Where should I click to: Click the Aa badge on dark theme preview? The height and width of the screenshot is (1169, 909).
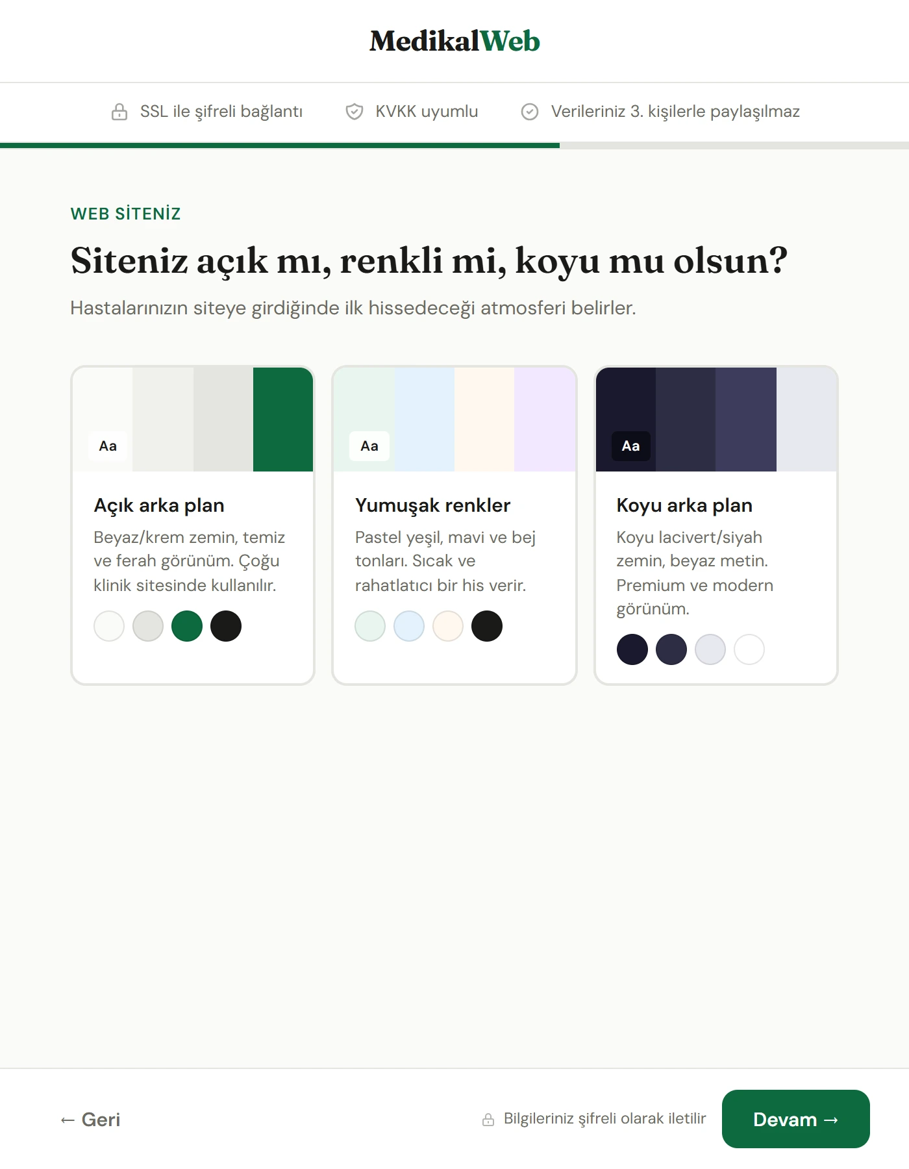(630, 446)
